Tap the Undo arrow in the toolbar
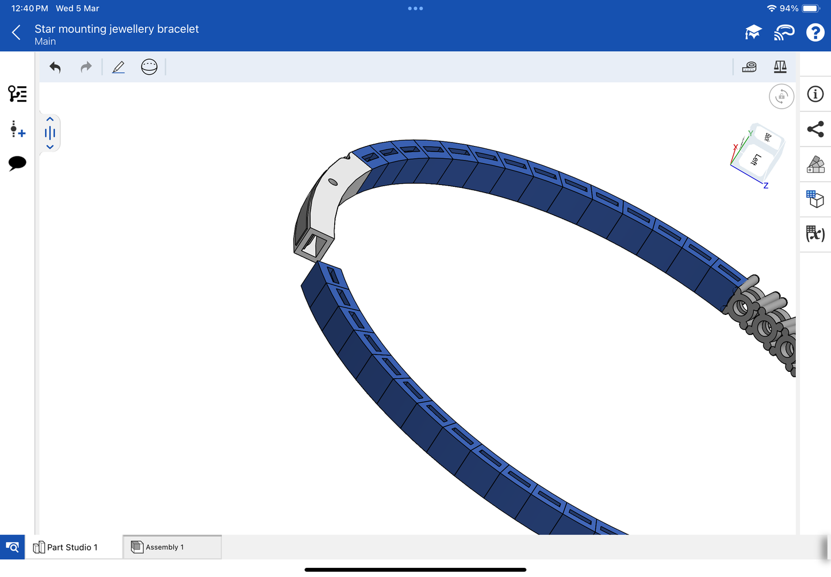Viewport: 831px width, 577px height. [x=55, y=67]
